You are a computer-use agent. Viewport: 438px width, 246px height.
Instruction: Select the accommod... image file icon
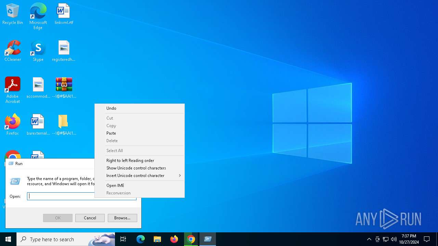(x=38, y=88)
